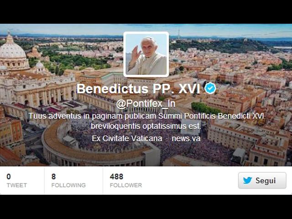Open the news.va website link
Screen dimensions: 292x219
[186, 138]
